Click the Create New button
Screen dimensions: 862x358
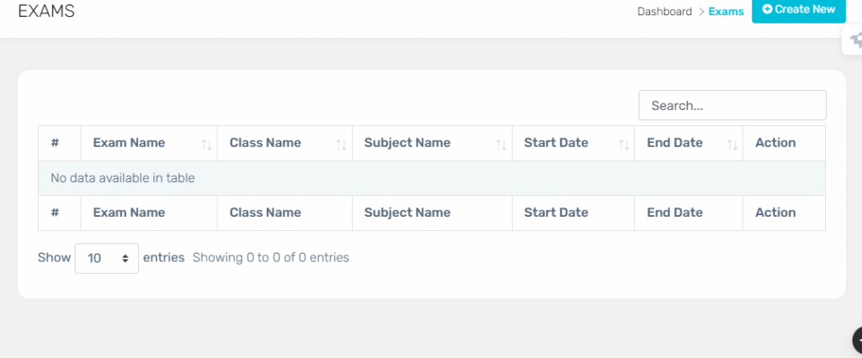798,10
